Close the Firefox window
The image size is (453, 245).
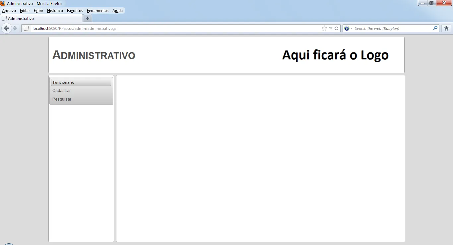444,3
